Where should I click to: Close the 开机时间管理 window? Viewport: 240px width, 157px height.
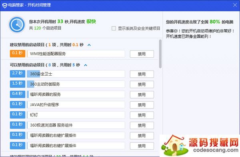(235, 5)
